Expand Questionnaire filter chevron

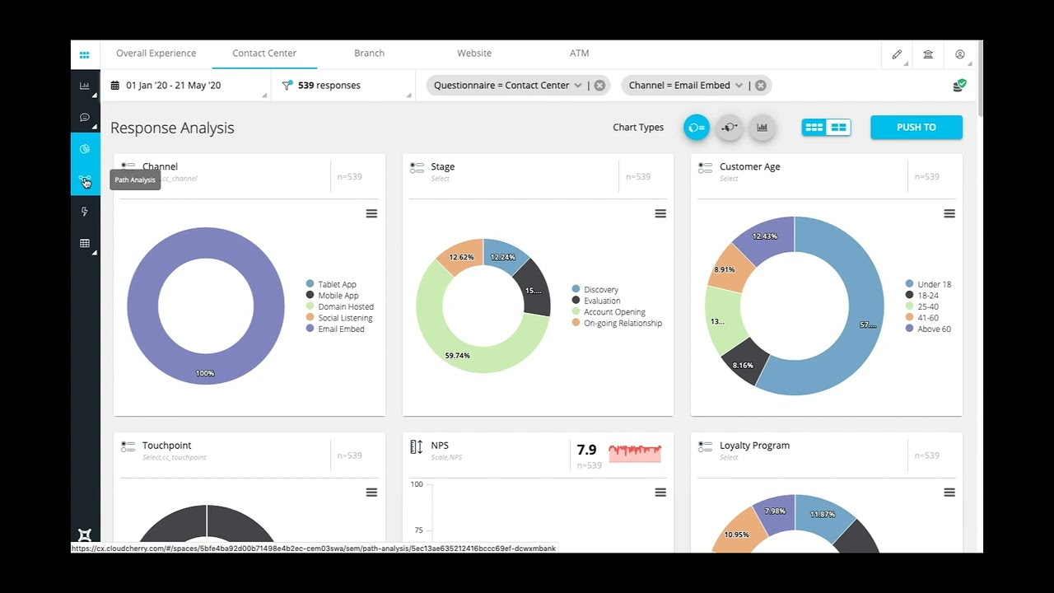(578, 85)
